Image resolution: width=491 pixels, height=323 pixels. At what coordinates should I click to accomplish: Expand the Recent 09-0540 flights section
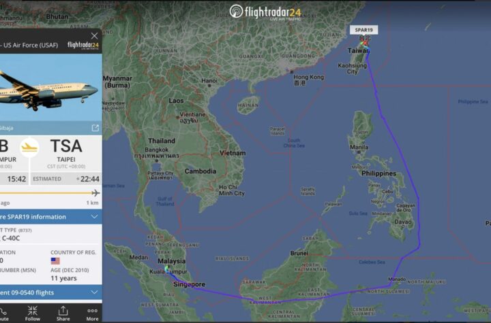50,292
